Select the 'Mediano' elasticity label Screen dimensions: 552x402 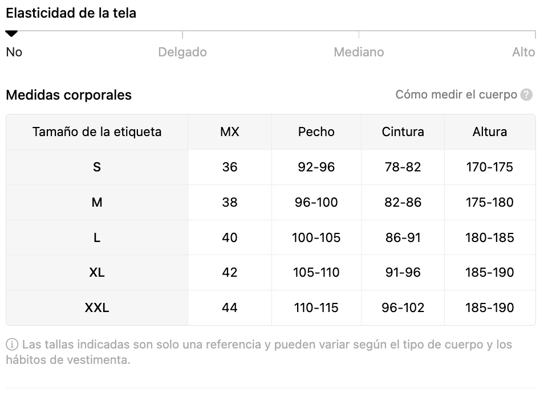tap(359, 52)
